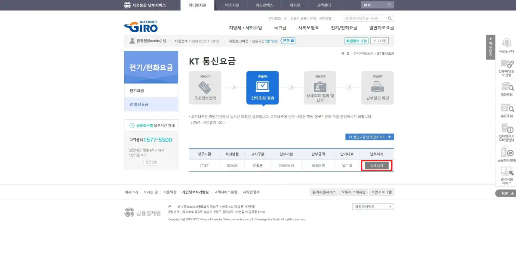Open the 금융회사 안내 icon
The width and height of the screenshot is (516, 257).
pos(507,152)
